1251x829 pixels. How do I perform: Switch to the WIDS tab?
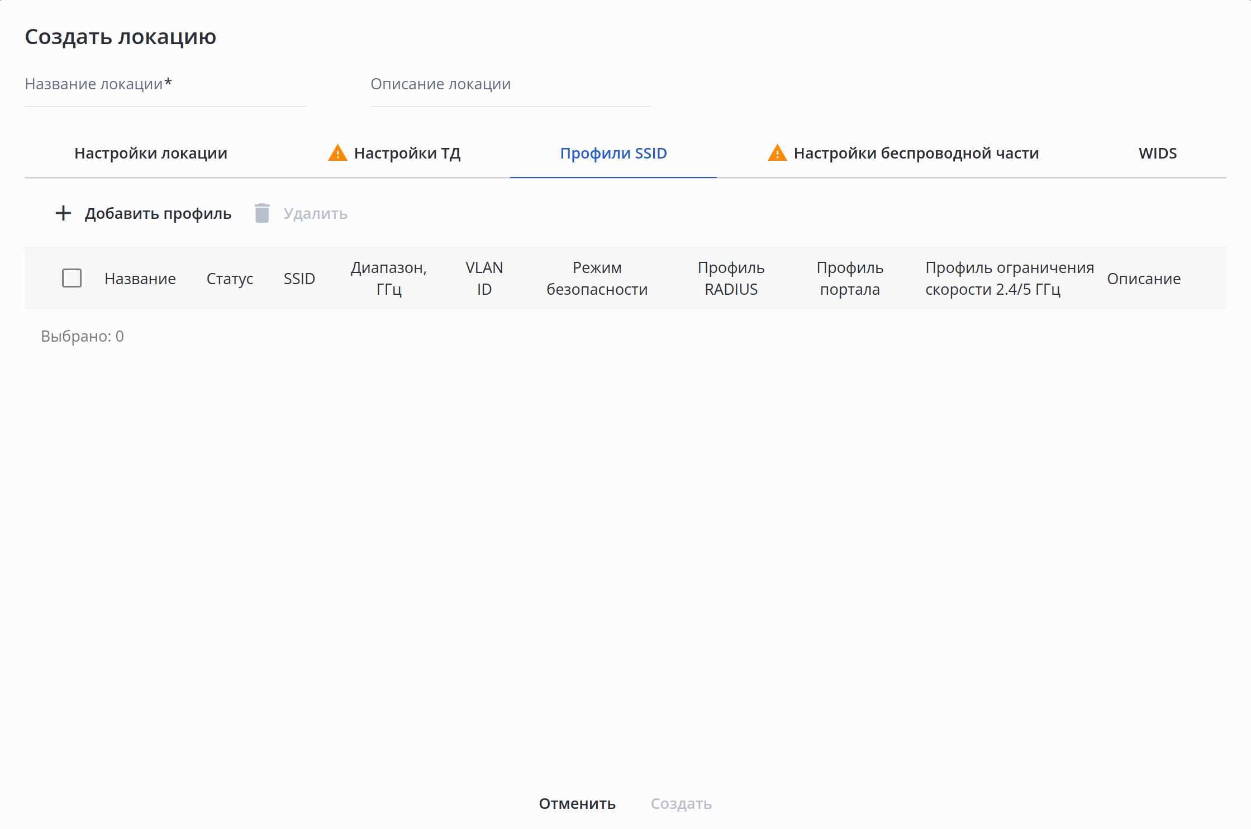[x=1157, y=154]
